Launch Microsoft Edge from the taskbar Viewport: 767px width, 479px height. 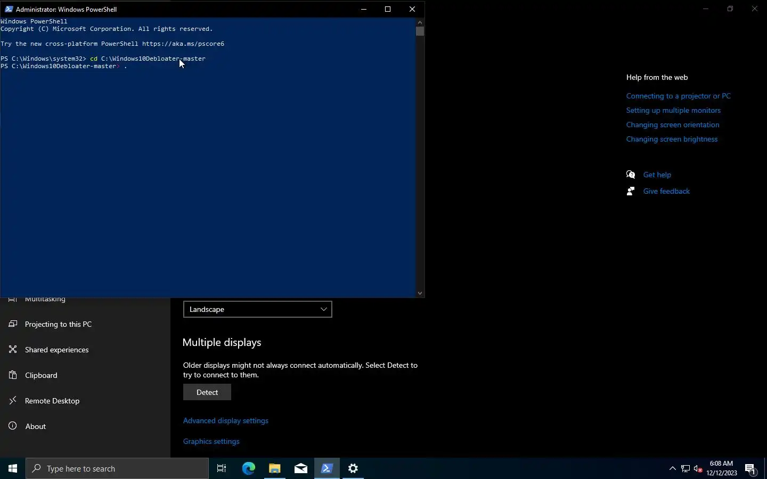[248, 468]
